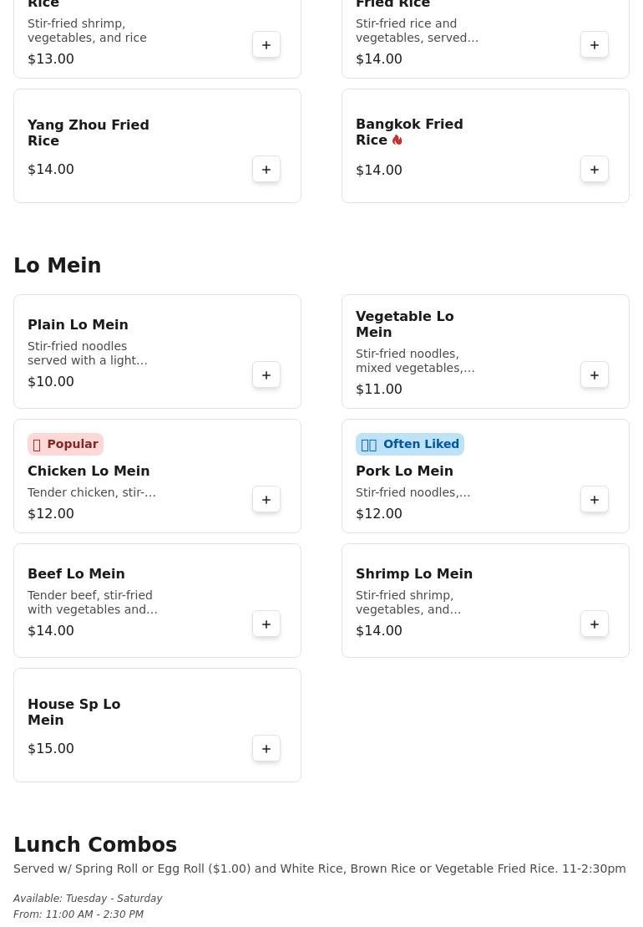Add Shrimp Lo Mein to cart

(x=595, y=624)
